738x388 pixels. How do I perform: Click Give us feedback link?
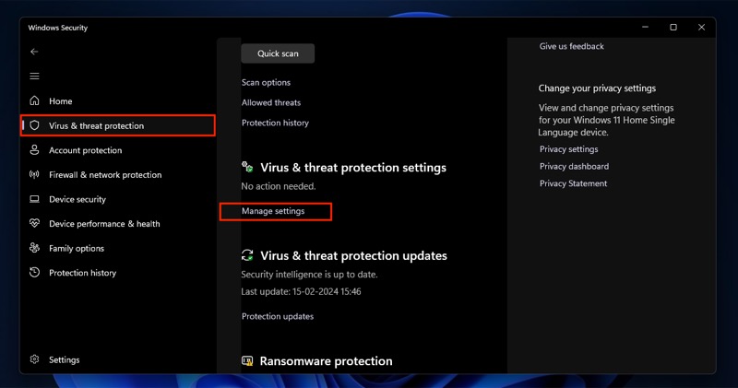pyautogui.click(x=571, y=46)
